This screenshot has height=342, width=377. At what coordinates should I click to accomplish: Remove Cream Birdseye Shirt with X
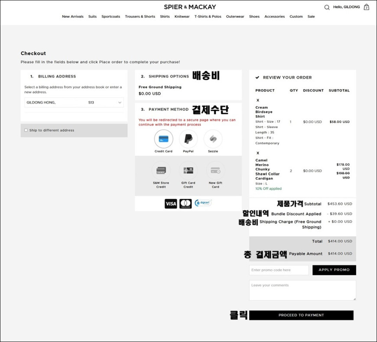[258, 100]
